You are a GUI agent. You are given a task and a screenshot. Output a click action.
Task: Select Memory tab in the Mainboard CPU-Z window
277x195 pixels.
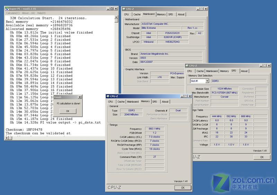click(161, 14)
